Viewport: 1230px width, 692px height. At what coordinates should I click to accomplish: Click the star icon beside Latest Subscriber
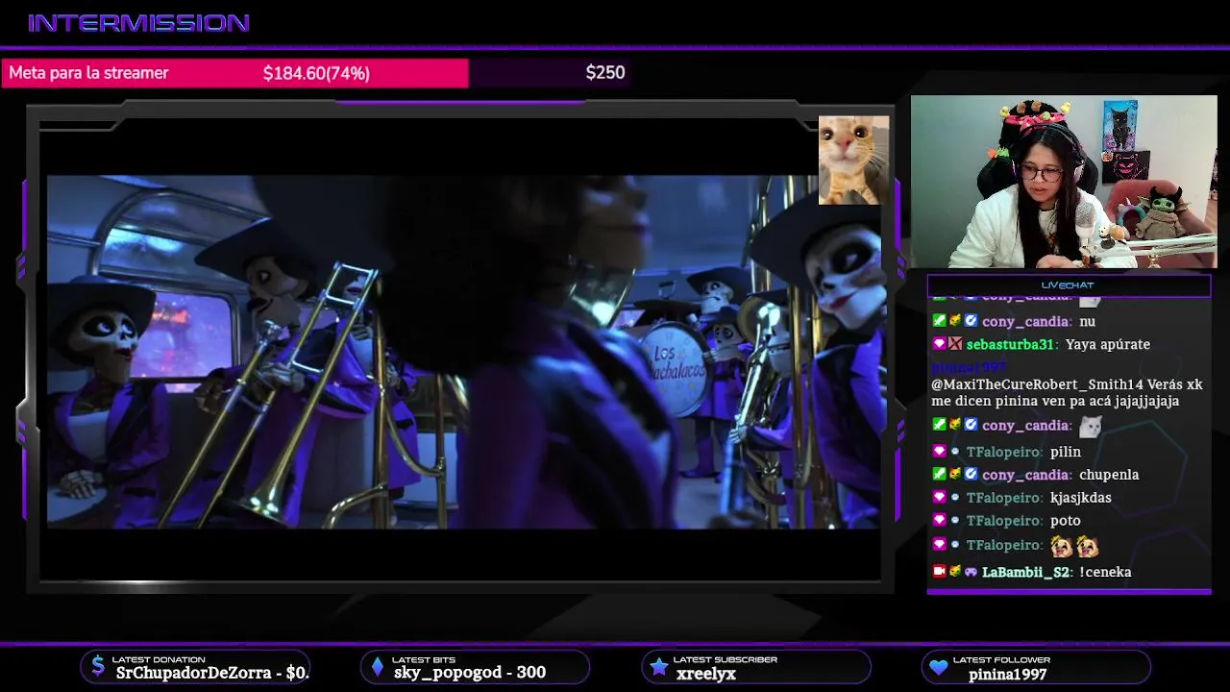point(658,667)
